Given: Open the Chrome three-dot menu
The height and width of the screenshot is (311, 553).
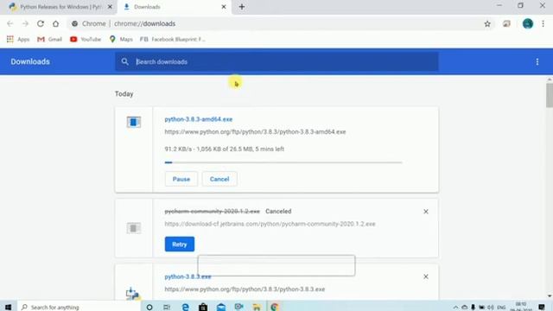Looking at the screenshot, I should coord(543,23).
